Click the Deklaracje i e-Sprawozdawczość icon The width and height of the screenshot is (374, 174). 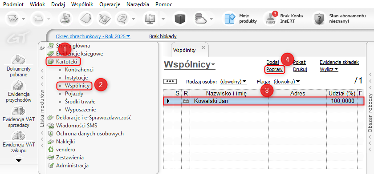point(50,118)
